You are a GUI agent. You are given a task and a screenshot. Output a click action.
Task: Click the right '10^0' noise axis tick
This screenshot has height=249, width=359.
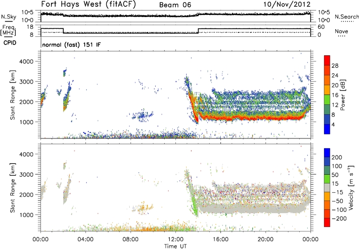pyautogui.click(x=324, y=20)
